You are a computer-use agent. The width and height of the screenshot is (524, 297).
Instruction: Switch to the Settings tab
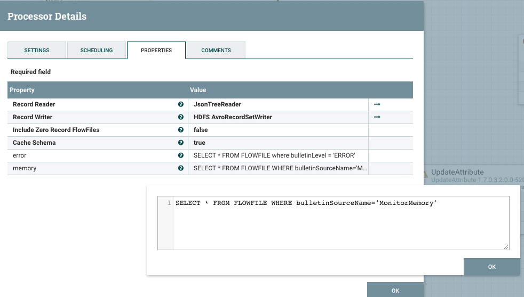(37, 51)
